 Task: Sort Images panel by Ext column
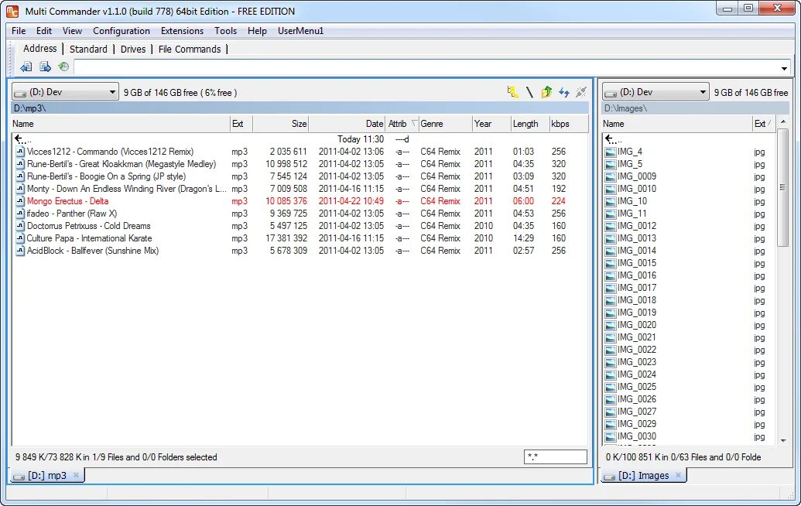[x=763, y=124]
